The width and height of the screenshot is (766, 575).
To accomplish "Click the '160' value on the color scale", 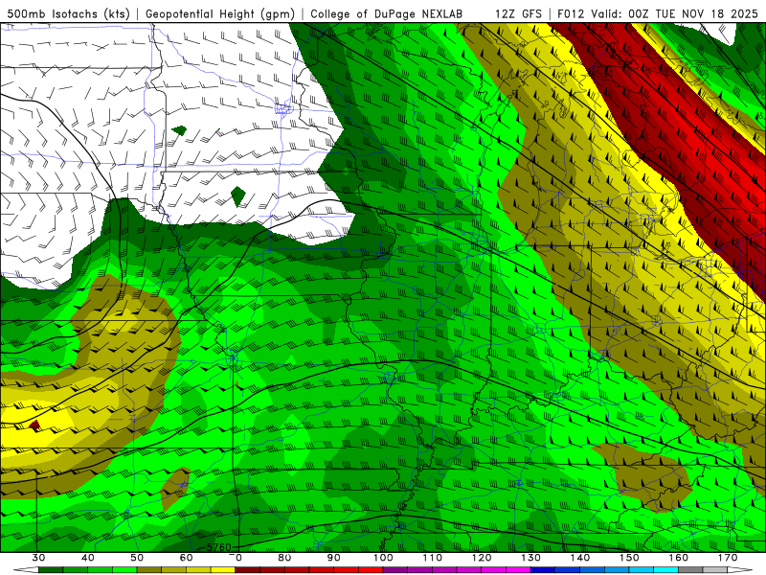I will 679,558.
